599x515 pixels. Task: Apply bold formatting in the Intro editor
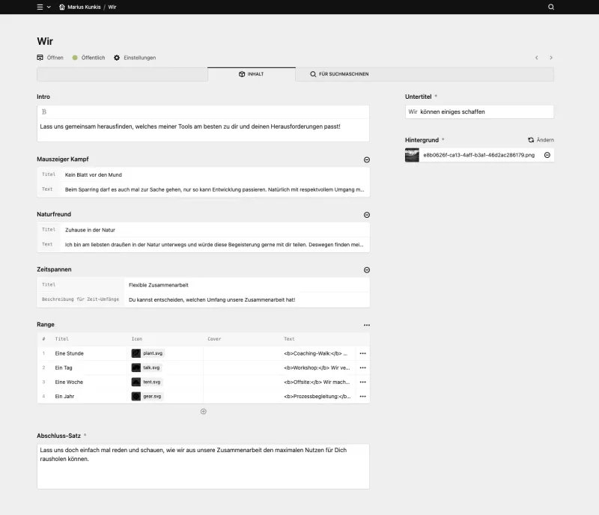(x=45, y=110)
